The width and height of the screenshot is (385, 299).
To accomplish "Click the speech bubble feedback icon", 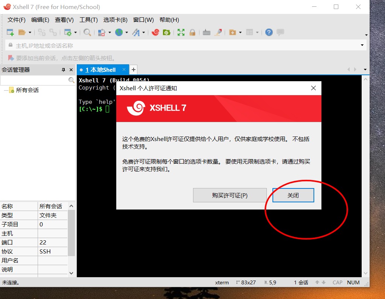I will pos(280,32).
